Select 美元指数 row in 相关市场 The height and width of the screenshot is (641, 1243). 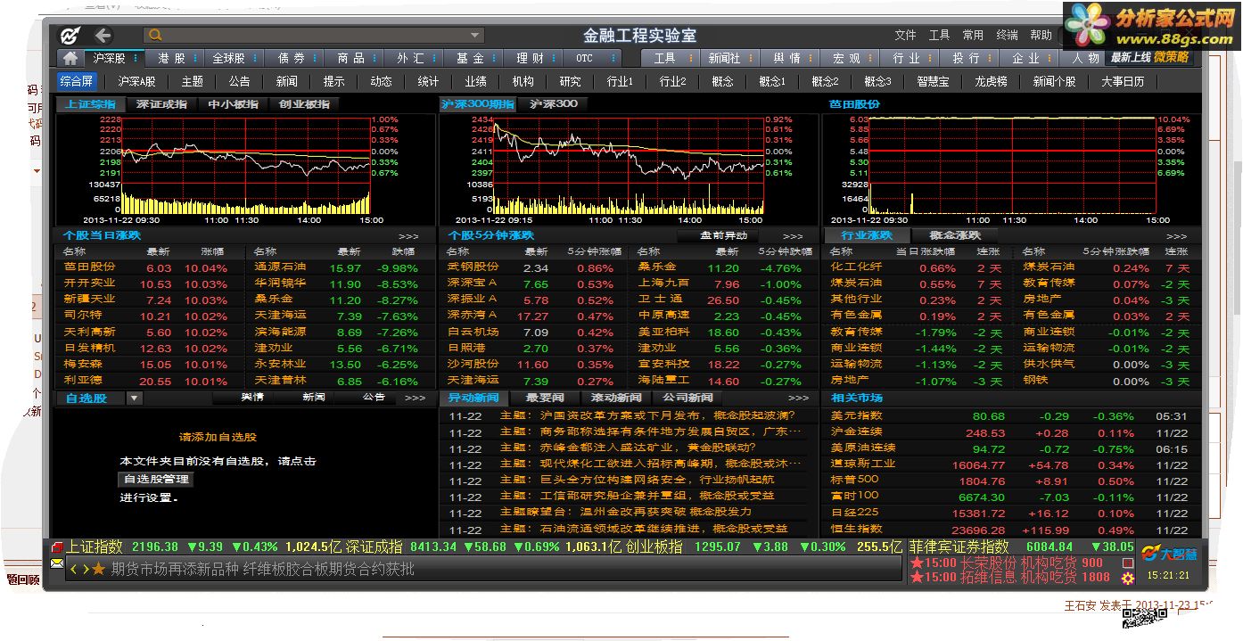click(x=1011, y=416)
